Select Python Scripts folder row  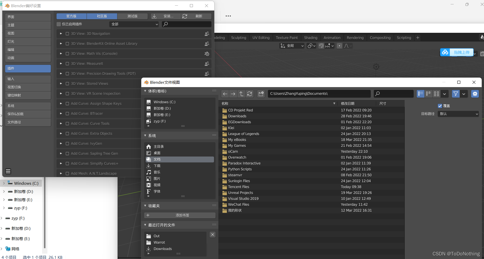click(311, 169)
